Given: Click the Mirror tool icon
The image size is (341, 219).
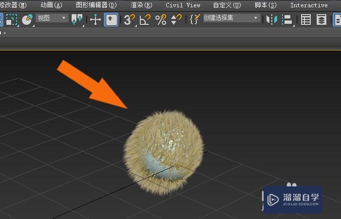Looking at the screenshot, I should tap(272, 19).
